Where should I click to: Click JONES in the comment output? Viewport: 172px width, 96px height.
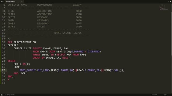pyautogui.click(x=11, y=23)
